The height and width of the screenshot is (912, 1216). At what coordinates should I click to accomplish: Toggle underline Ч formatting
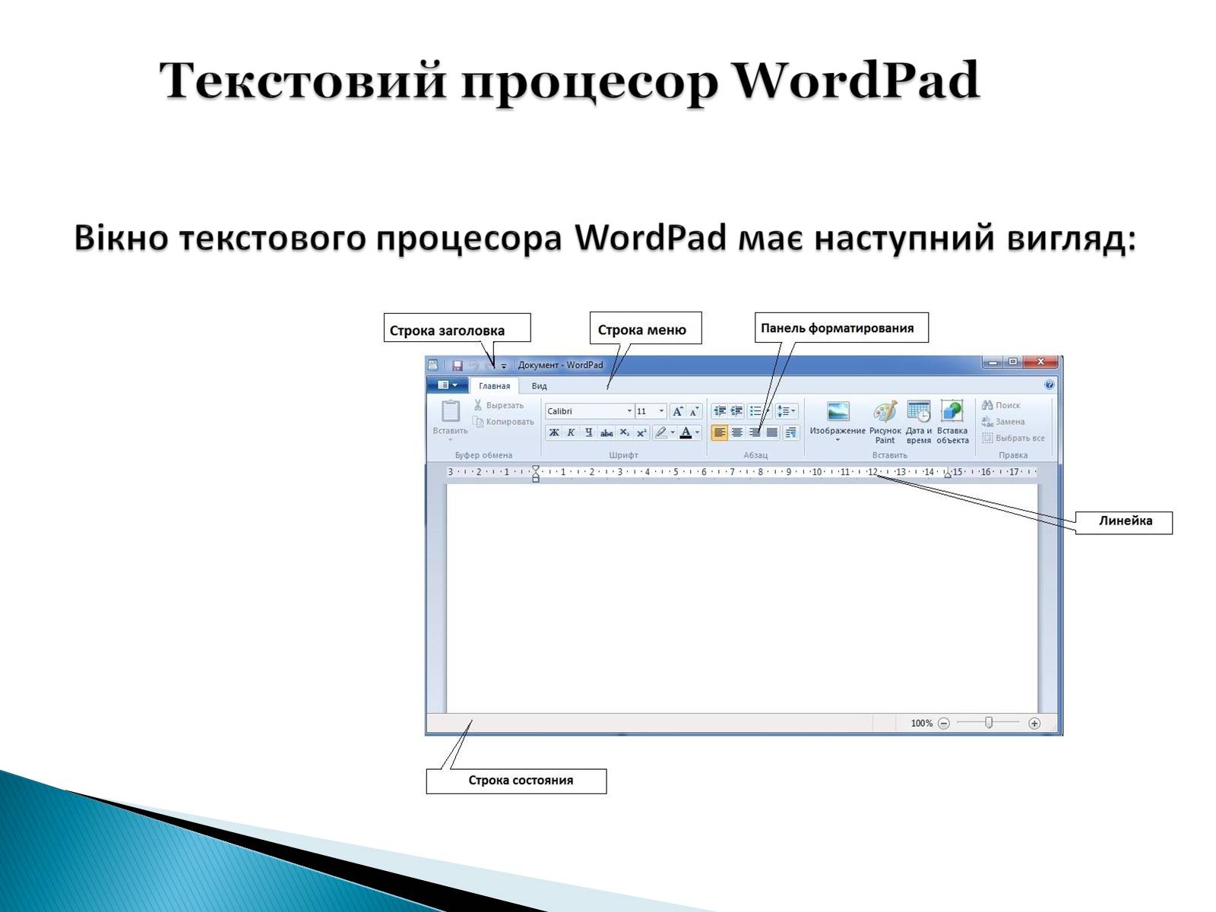pyautogui.click(x=588, y=432)
